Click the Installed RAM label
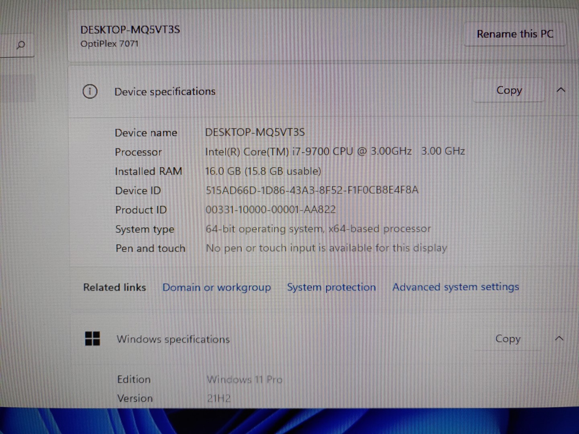Screen dimensions: 579x434 pos(148,171)
